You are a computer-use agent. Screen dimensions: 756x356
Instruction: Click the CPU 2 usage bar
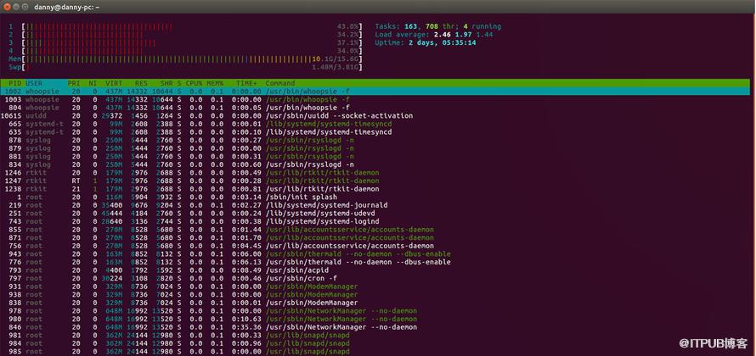click(x=191, y=35)
